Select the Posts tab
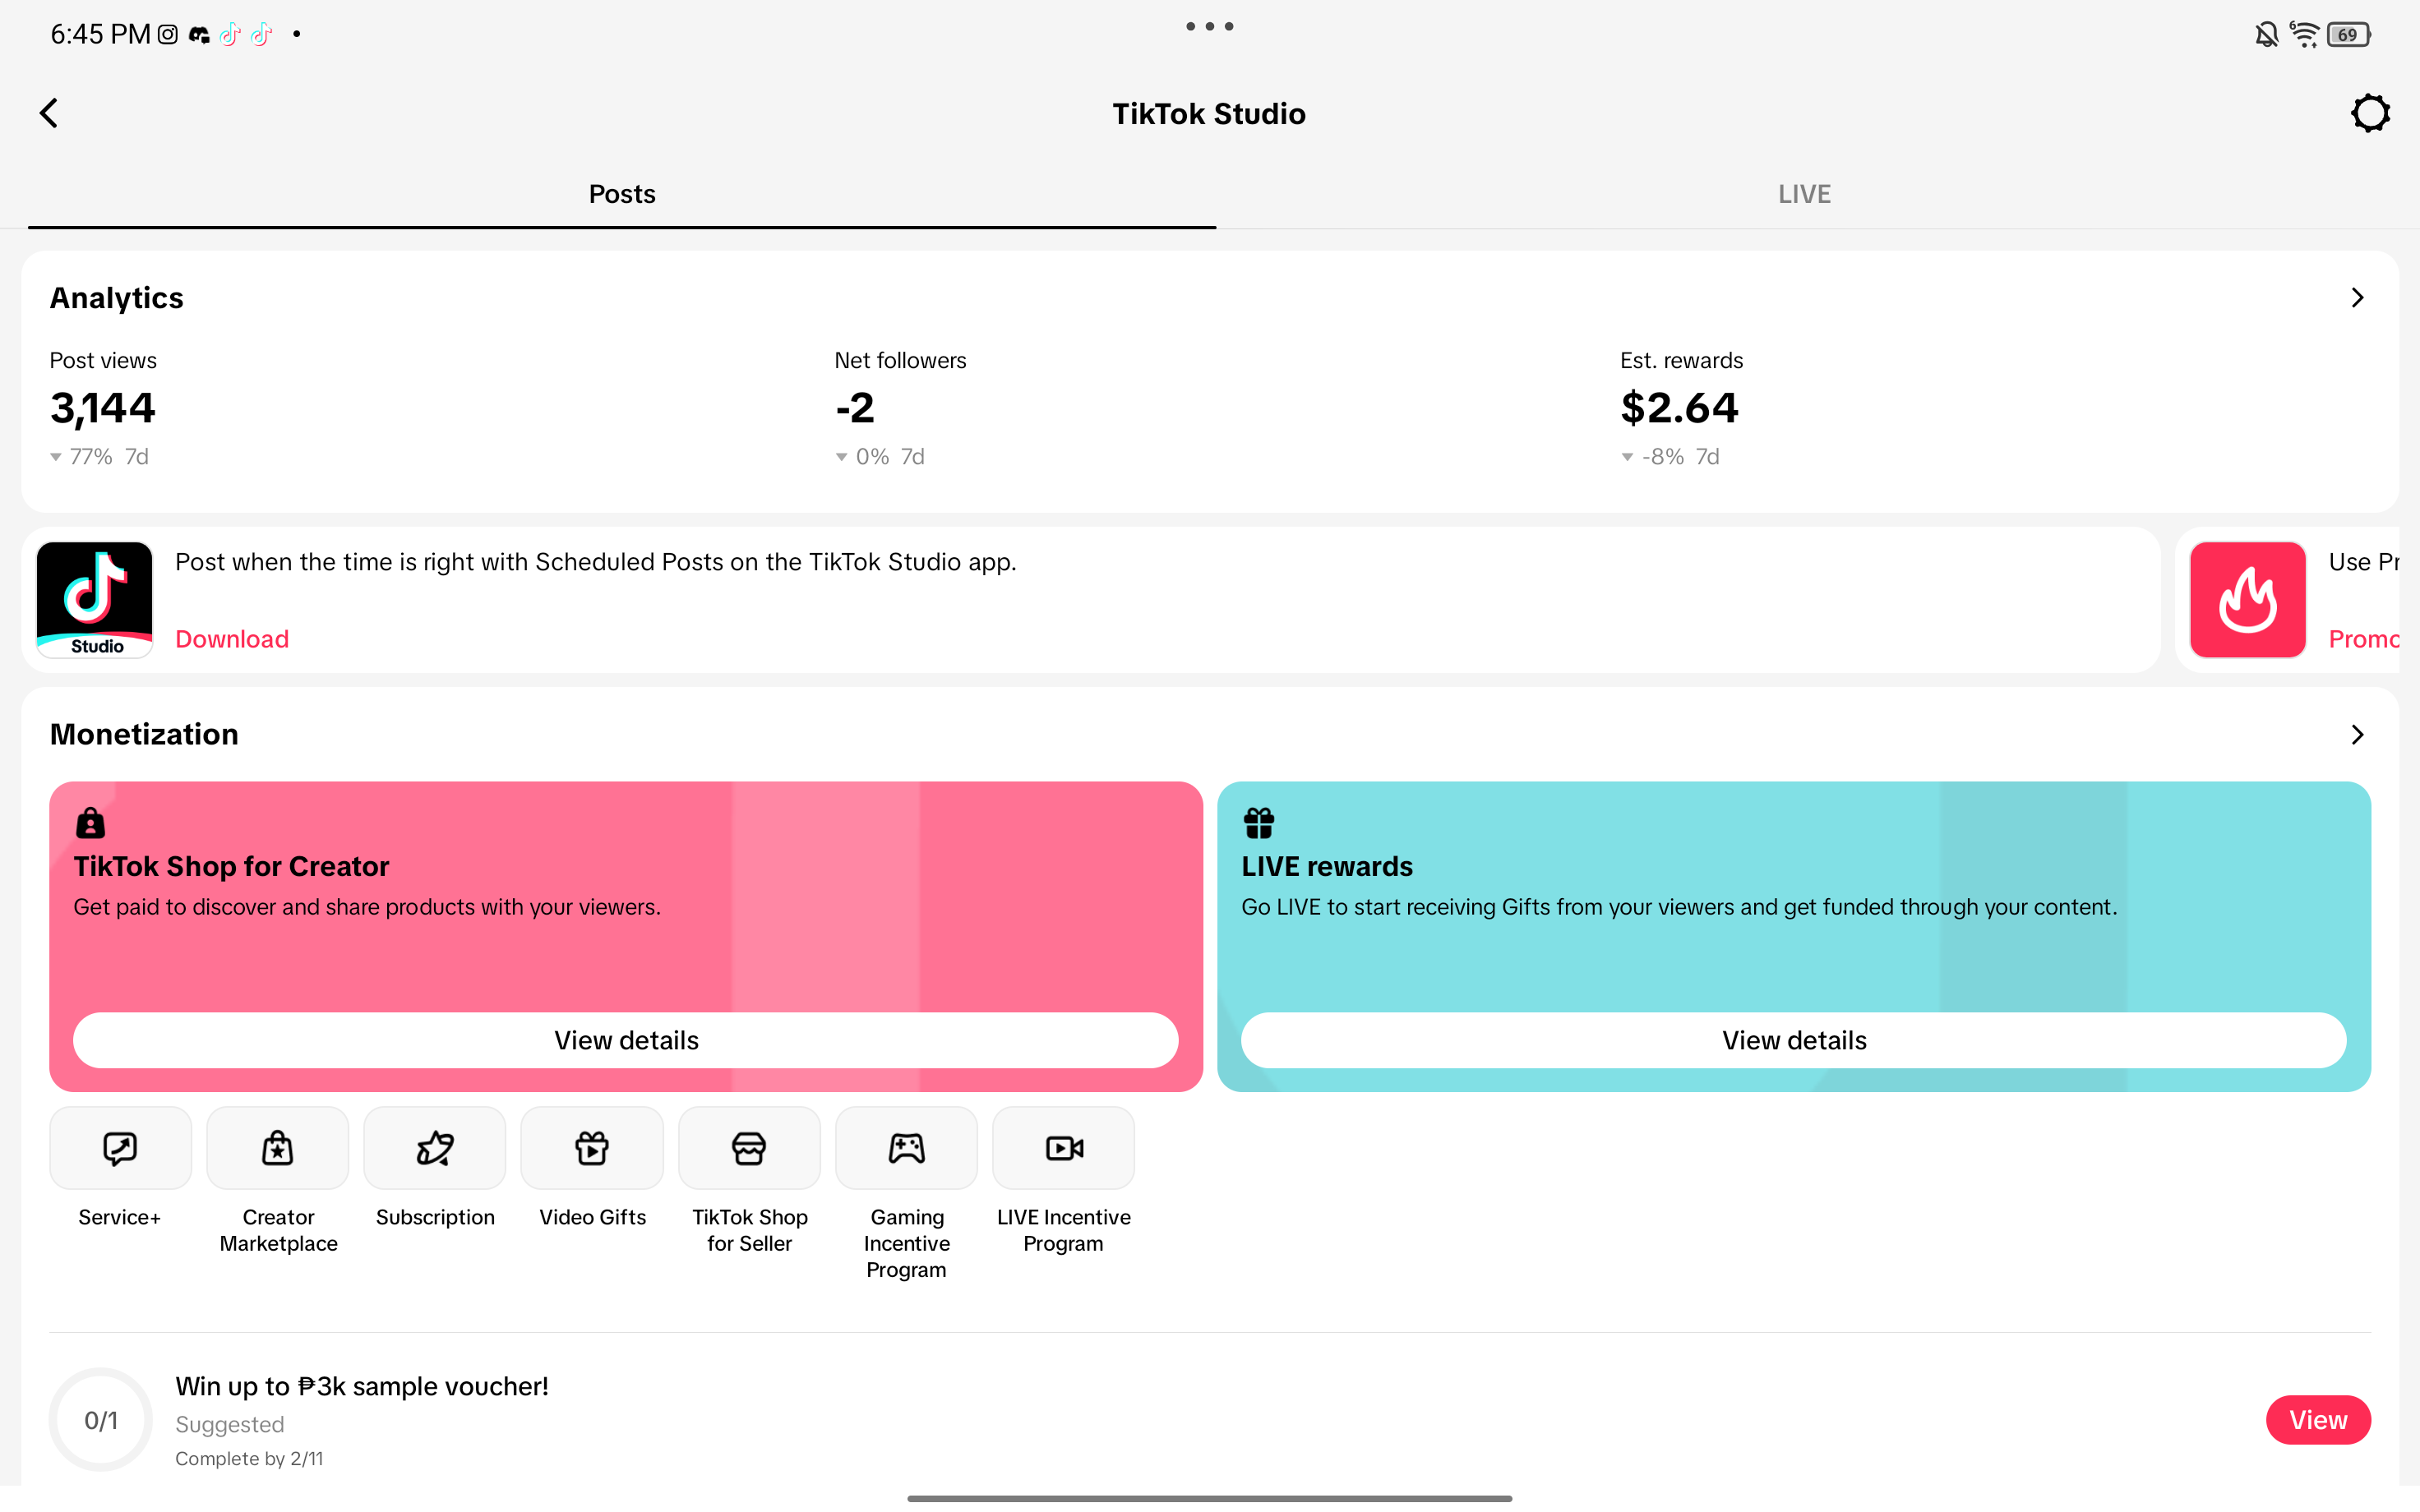The width and height of the screenshot is (2420, 1512). pyautogui.click(x=622, y=194)
